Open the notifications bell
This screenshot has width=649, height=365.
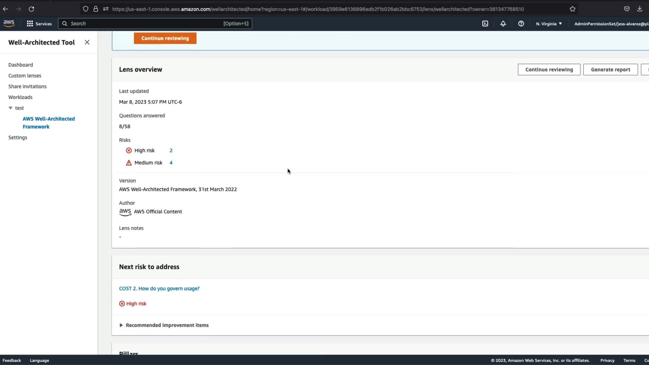click(503, 24)
